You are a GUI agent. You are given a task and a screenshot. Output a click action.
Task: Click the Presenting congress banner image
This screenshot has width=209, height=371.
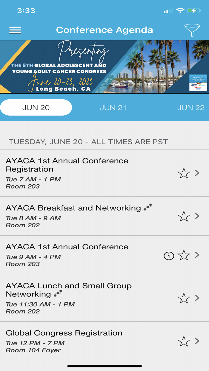coord(105,67)
